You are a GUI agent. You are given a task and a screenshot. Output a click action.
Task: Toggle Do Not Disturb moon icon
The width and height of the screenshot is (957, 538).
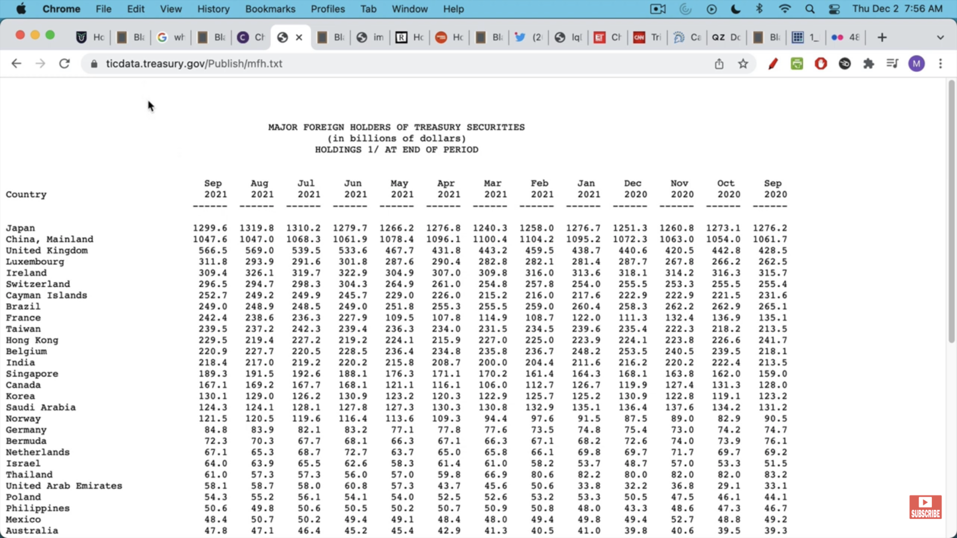(x=735, y=9)
